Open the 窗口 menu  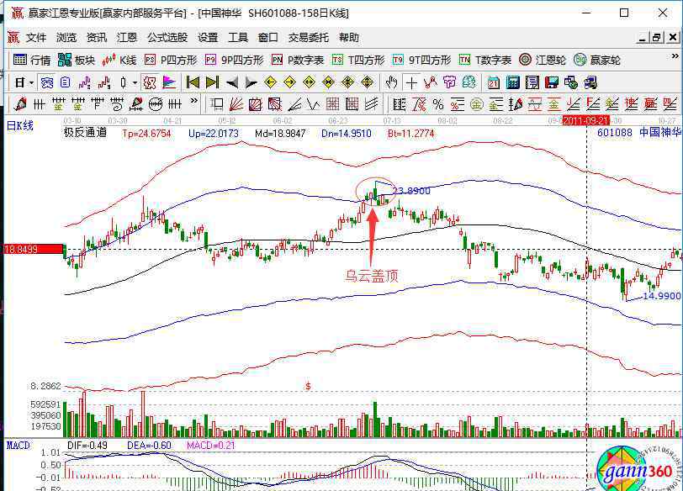(267, 38)
